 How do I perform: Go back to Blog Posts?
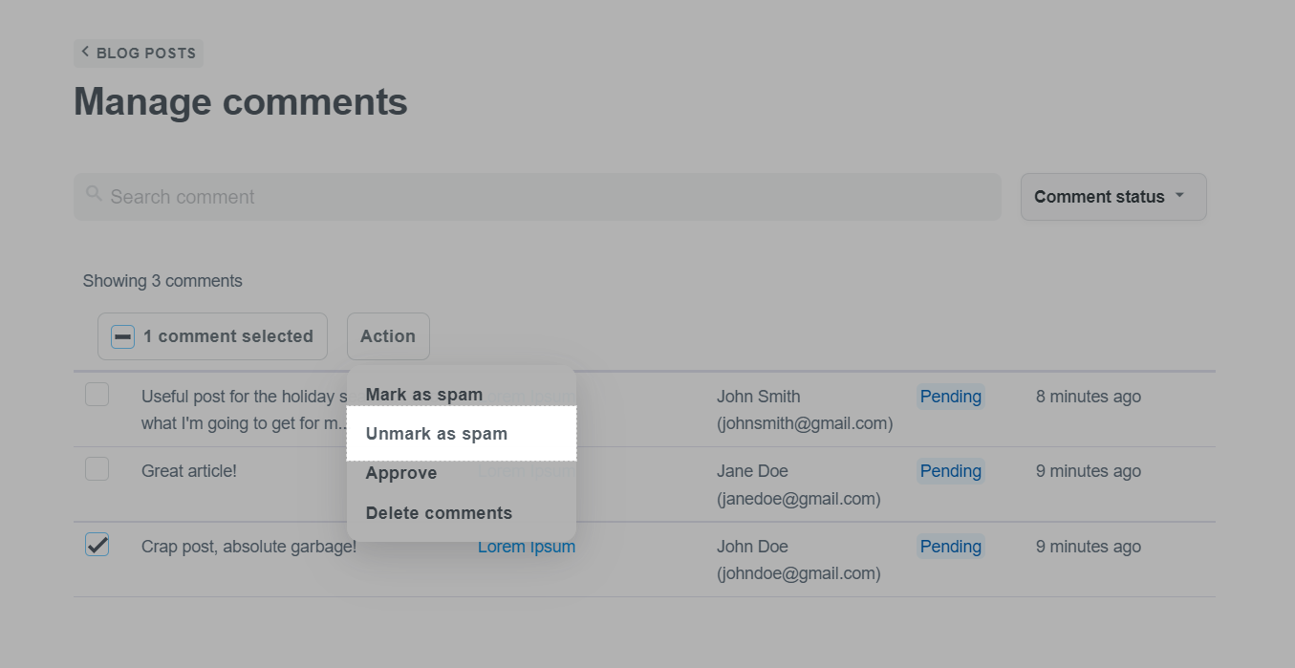tap(139, 54)
